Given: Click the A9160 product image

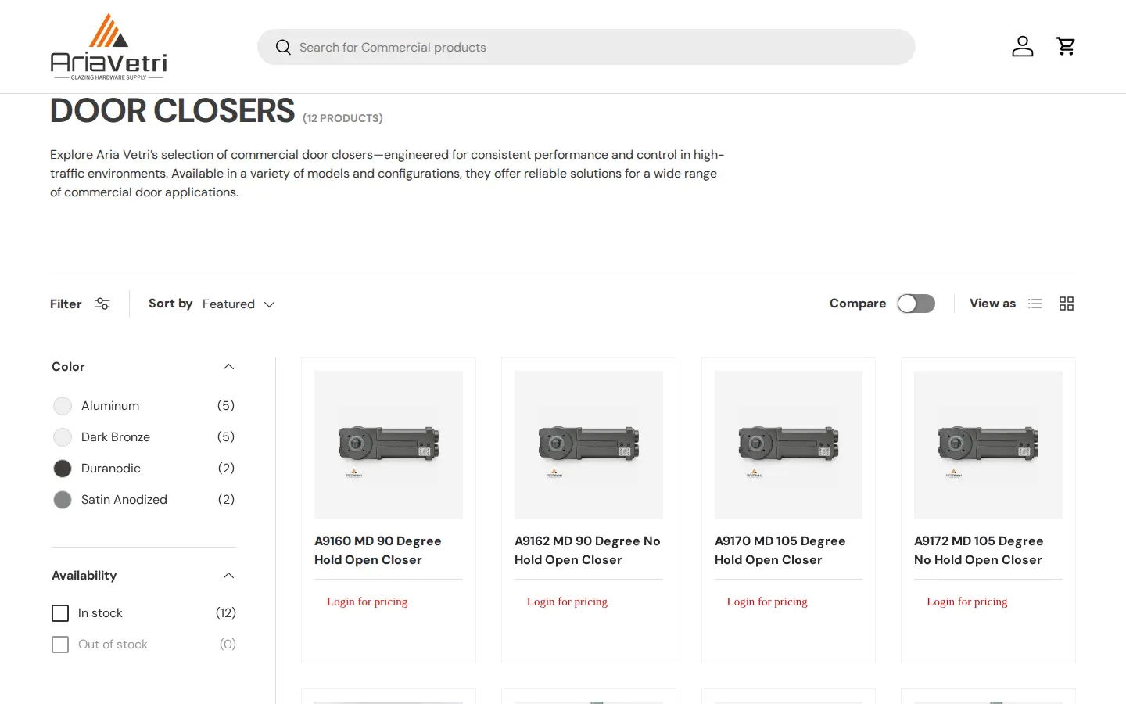Looking at the screenshot, I should pos(389,445).
